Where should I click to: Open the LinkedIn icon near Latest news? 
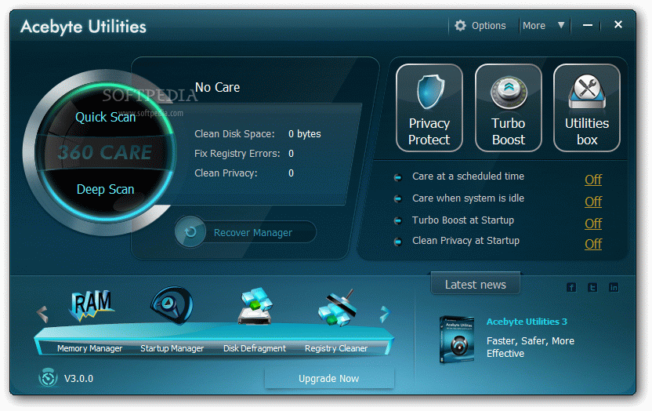[x=614, y=287]
